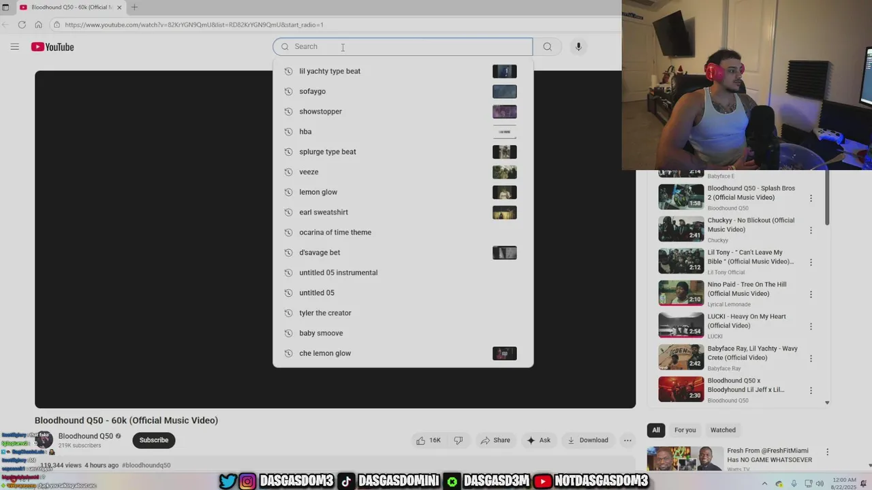This screenshot has height=490, width=872.
Task: Choose the 'che lemon glow' suggestion
Action: (403, 353)
